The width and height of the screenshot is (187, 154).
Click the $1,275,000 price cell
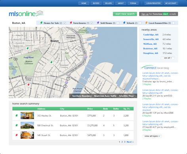[92, 125]
